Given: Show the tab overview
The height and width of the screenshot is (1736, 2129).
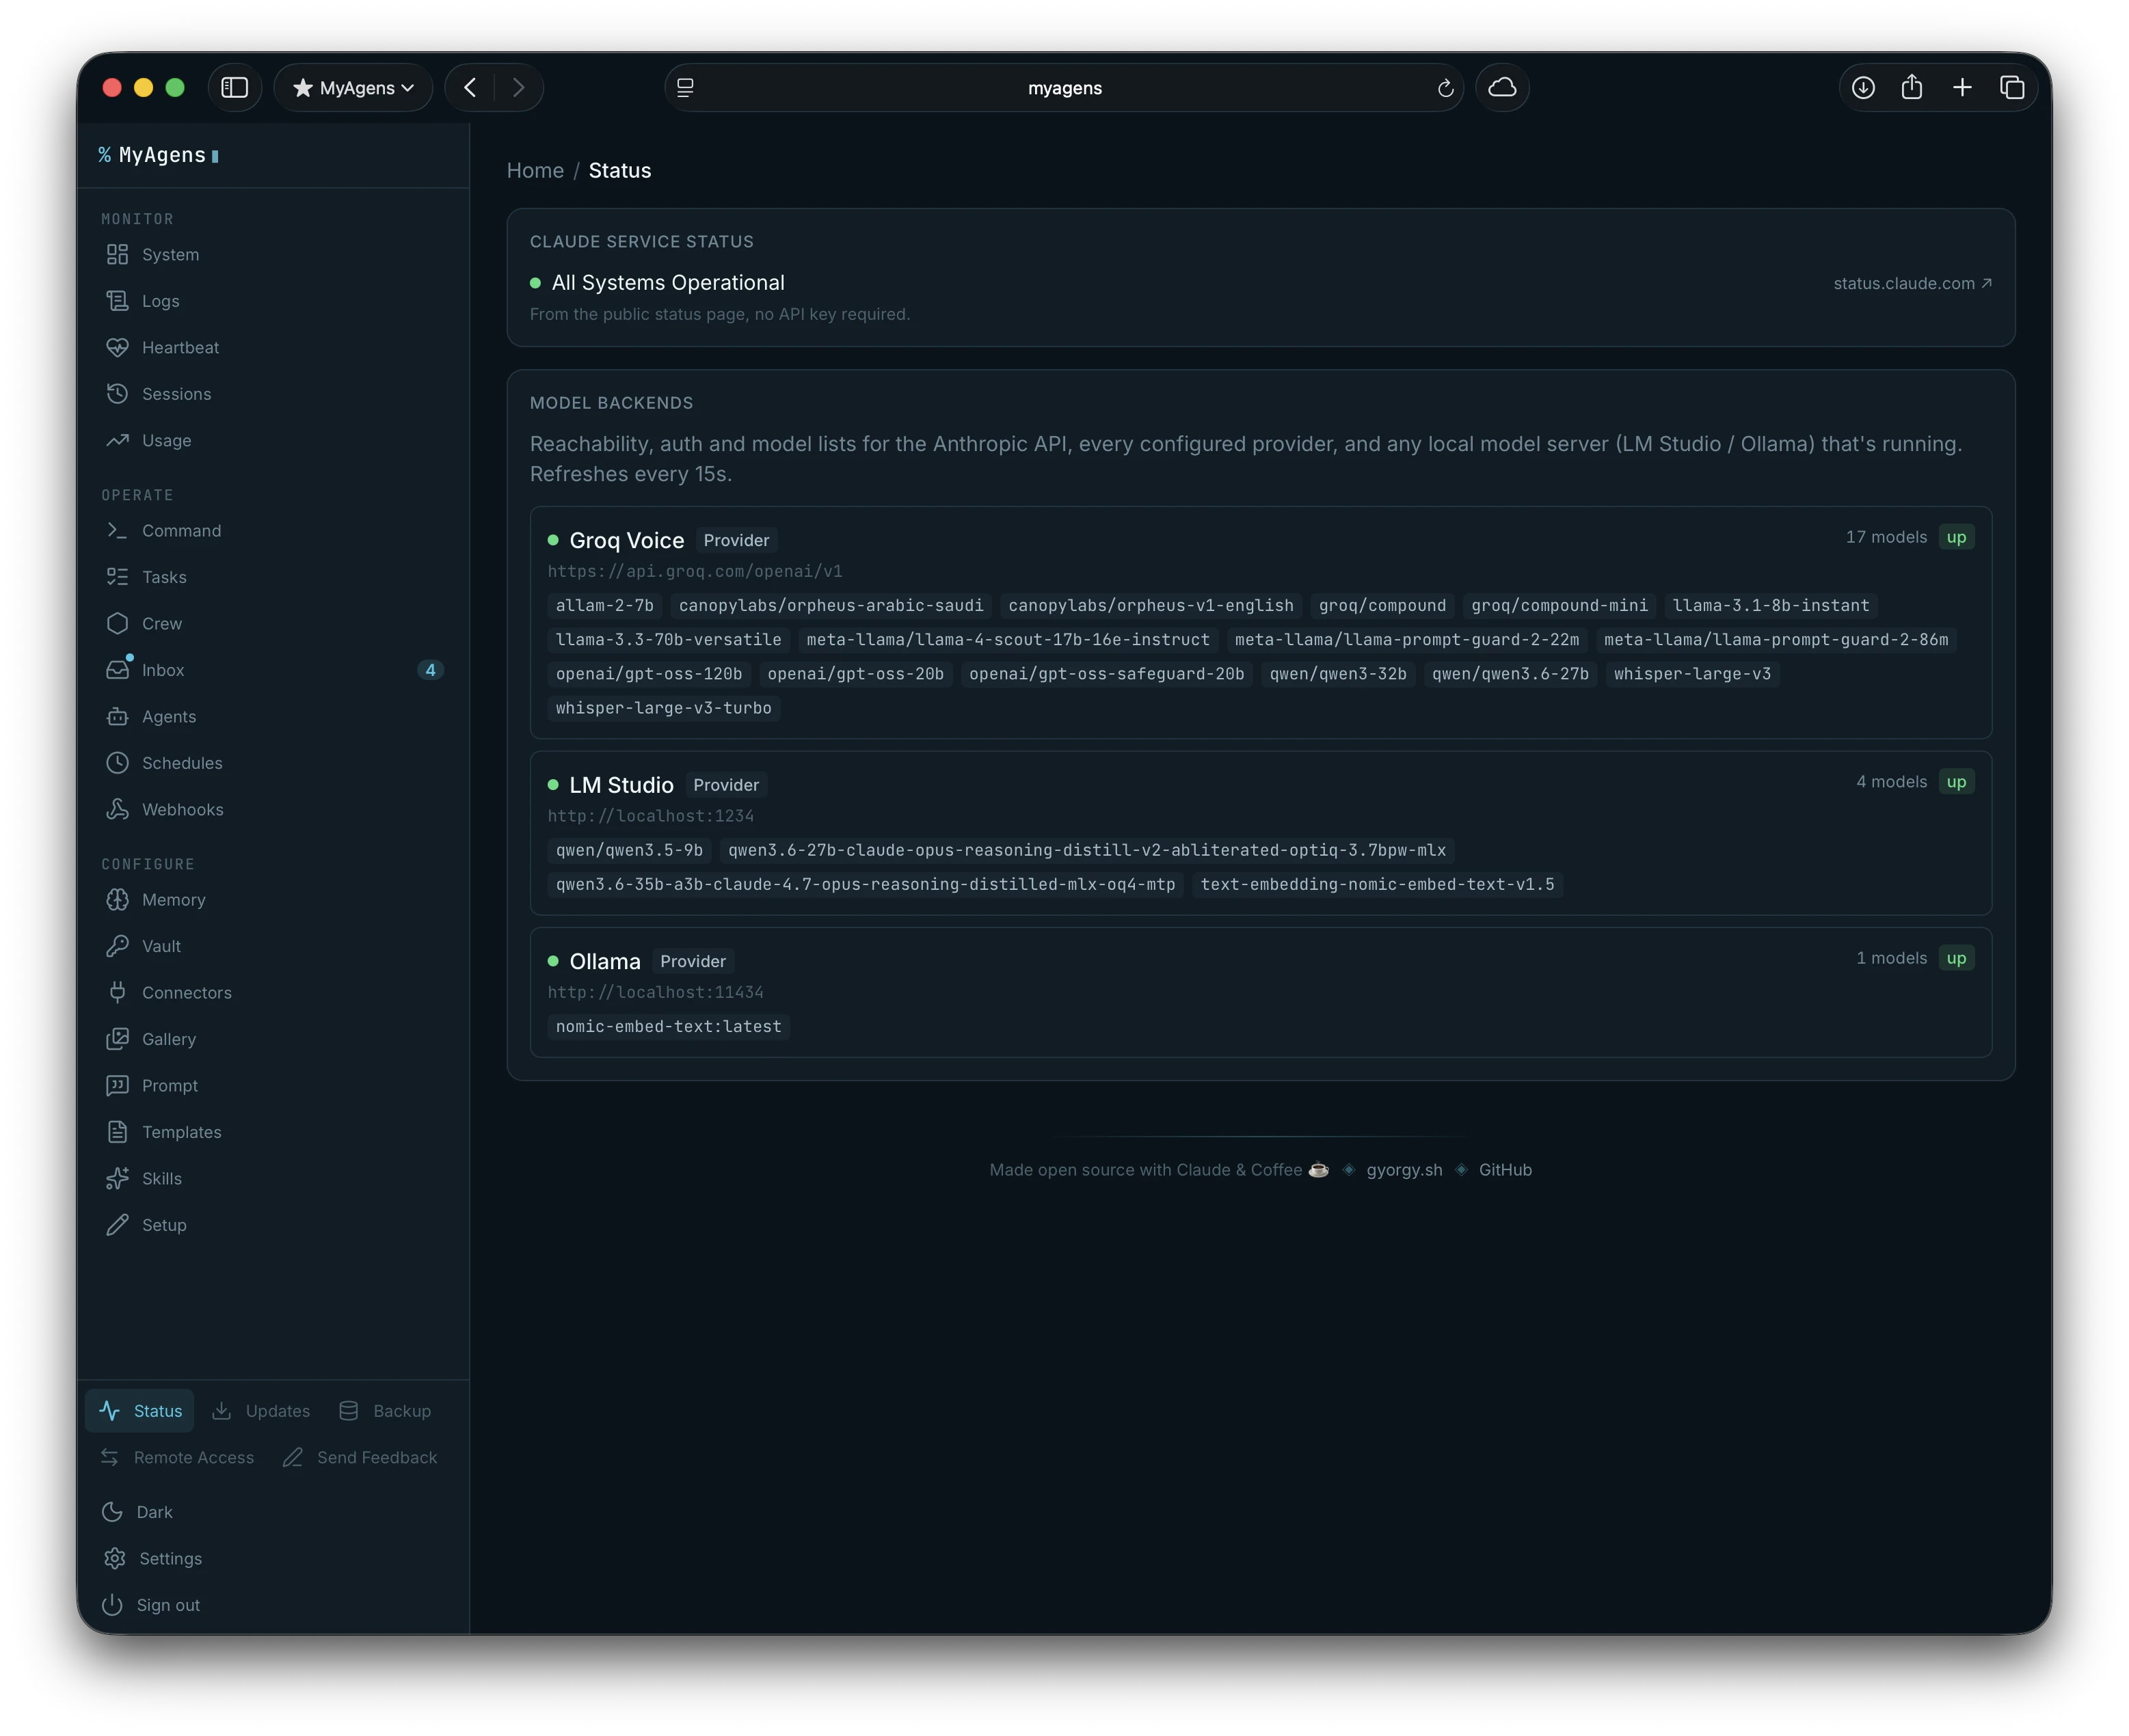Looking at the screenshot, I should [2012, 88].
